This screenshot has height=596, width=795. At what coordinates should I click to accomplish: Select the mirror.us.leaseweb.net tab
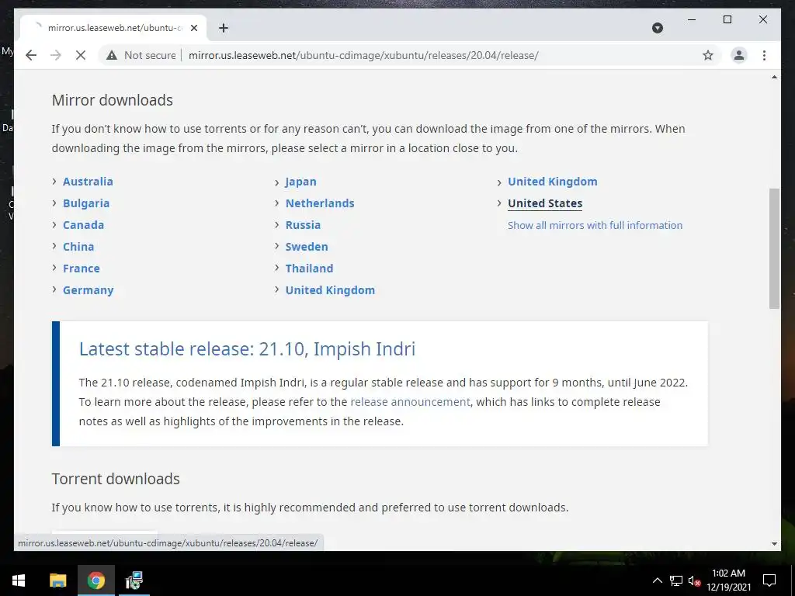pos(113,28)
